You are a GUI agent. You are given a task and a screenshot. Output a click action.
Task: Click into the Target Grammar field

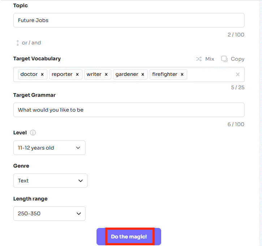point(129,110)
